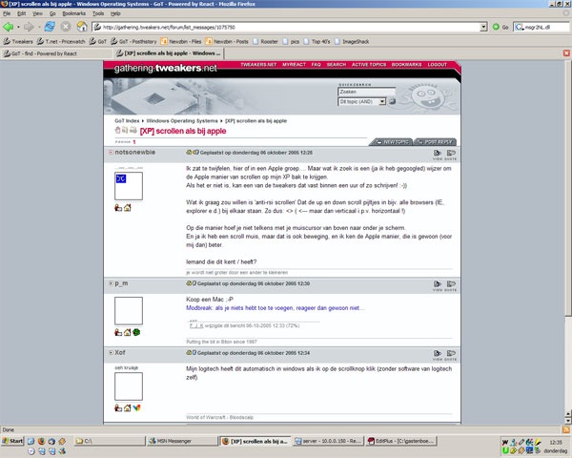The height and width of the screenshot is (458, 572).
Task: Collapse notsonewbie's post toggle
Action: point(111,153)
